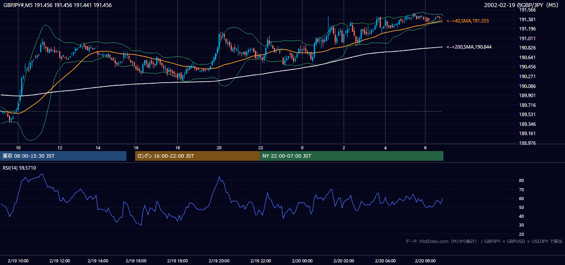Click the 2/20 02:00 bottom date label
This screenshot has height=265, width=565.
tap(344, 261)
